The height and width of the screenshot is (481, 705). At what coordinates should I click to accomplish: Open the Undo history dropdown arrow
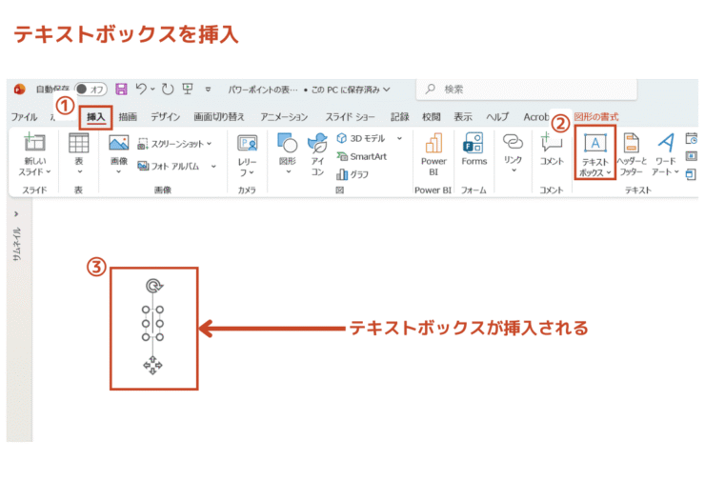coord(152,89)
